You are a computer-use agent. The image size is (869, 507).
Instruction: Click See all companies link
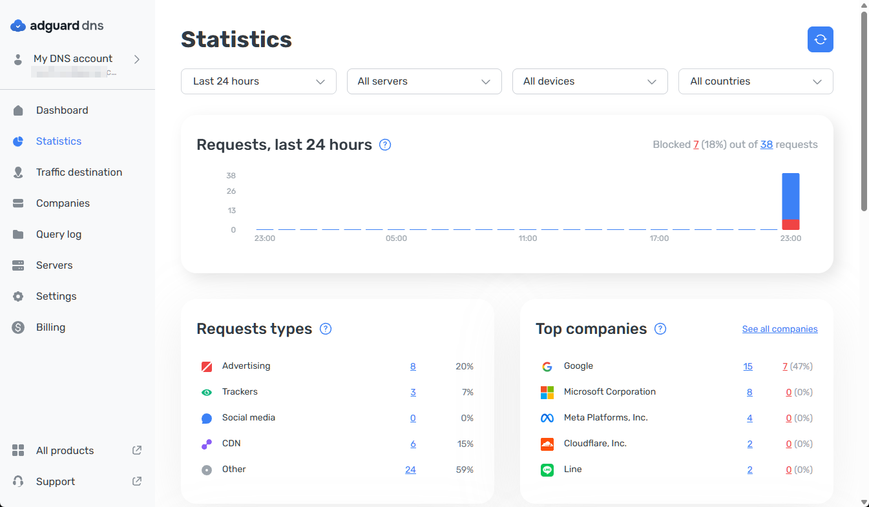[x=780, y=329]
